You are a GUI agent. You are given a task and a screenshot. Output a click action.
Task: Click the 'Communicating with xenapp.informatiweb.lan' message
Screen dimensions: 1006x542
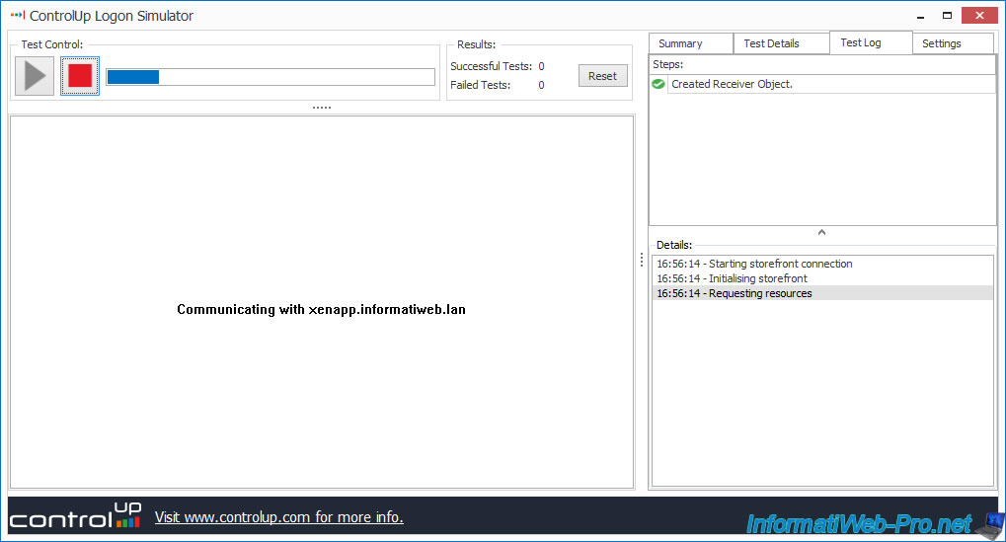[322, 309]
